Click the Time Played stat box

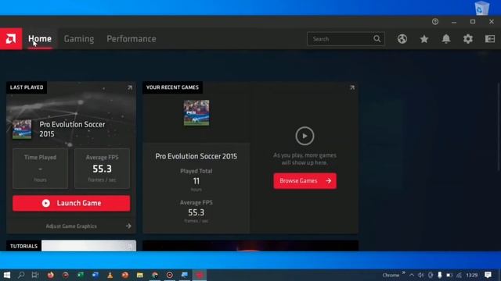[x=40, y=169]
